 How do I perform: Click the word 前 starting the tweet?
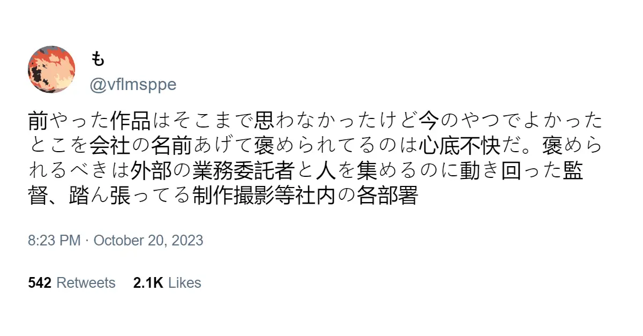tap(38, 122)
